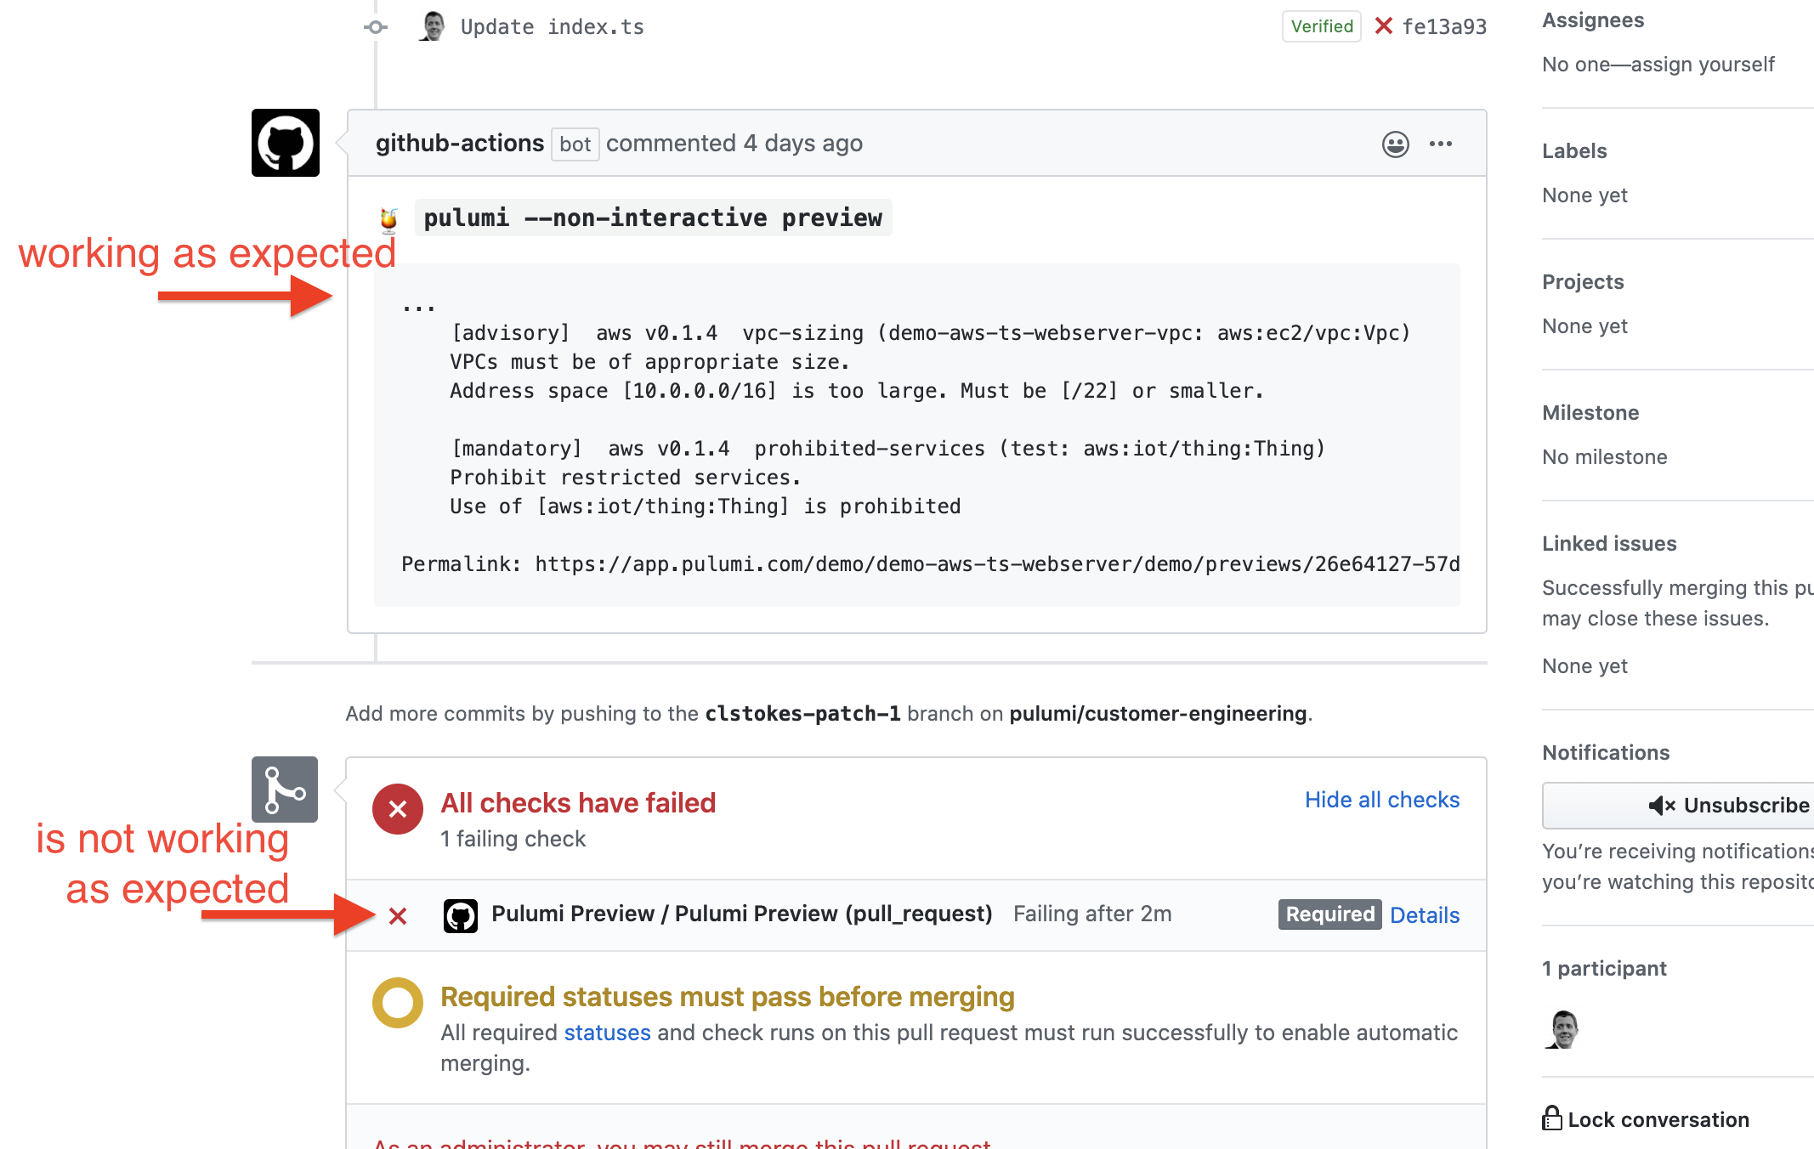Click the Unsubscribe button
This screenshot has width=1814, height=1149.
pos(1679,806)
